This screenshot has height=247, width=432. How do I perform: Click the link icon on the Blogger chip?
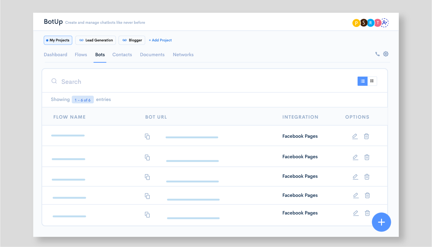124,40
